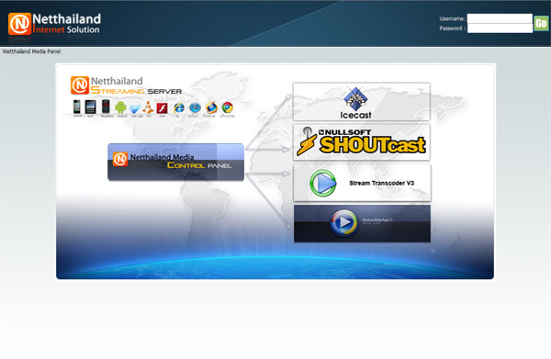
Task: Click the Chrome browser icon
Action: coord(228,107)
